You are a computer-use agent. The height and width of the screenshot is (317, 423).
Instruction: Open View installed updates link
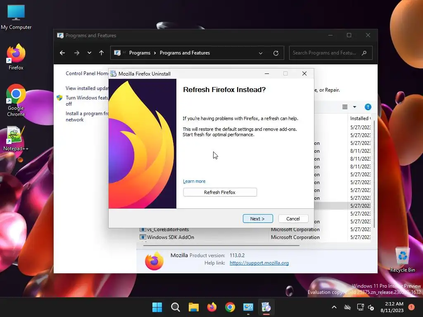(x=87, y=88)
